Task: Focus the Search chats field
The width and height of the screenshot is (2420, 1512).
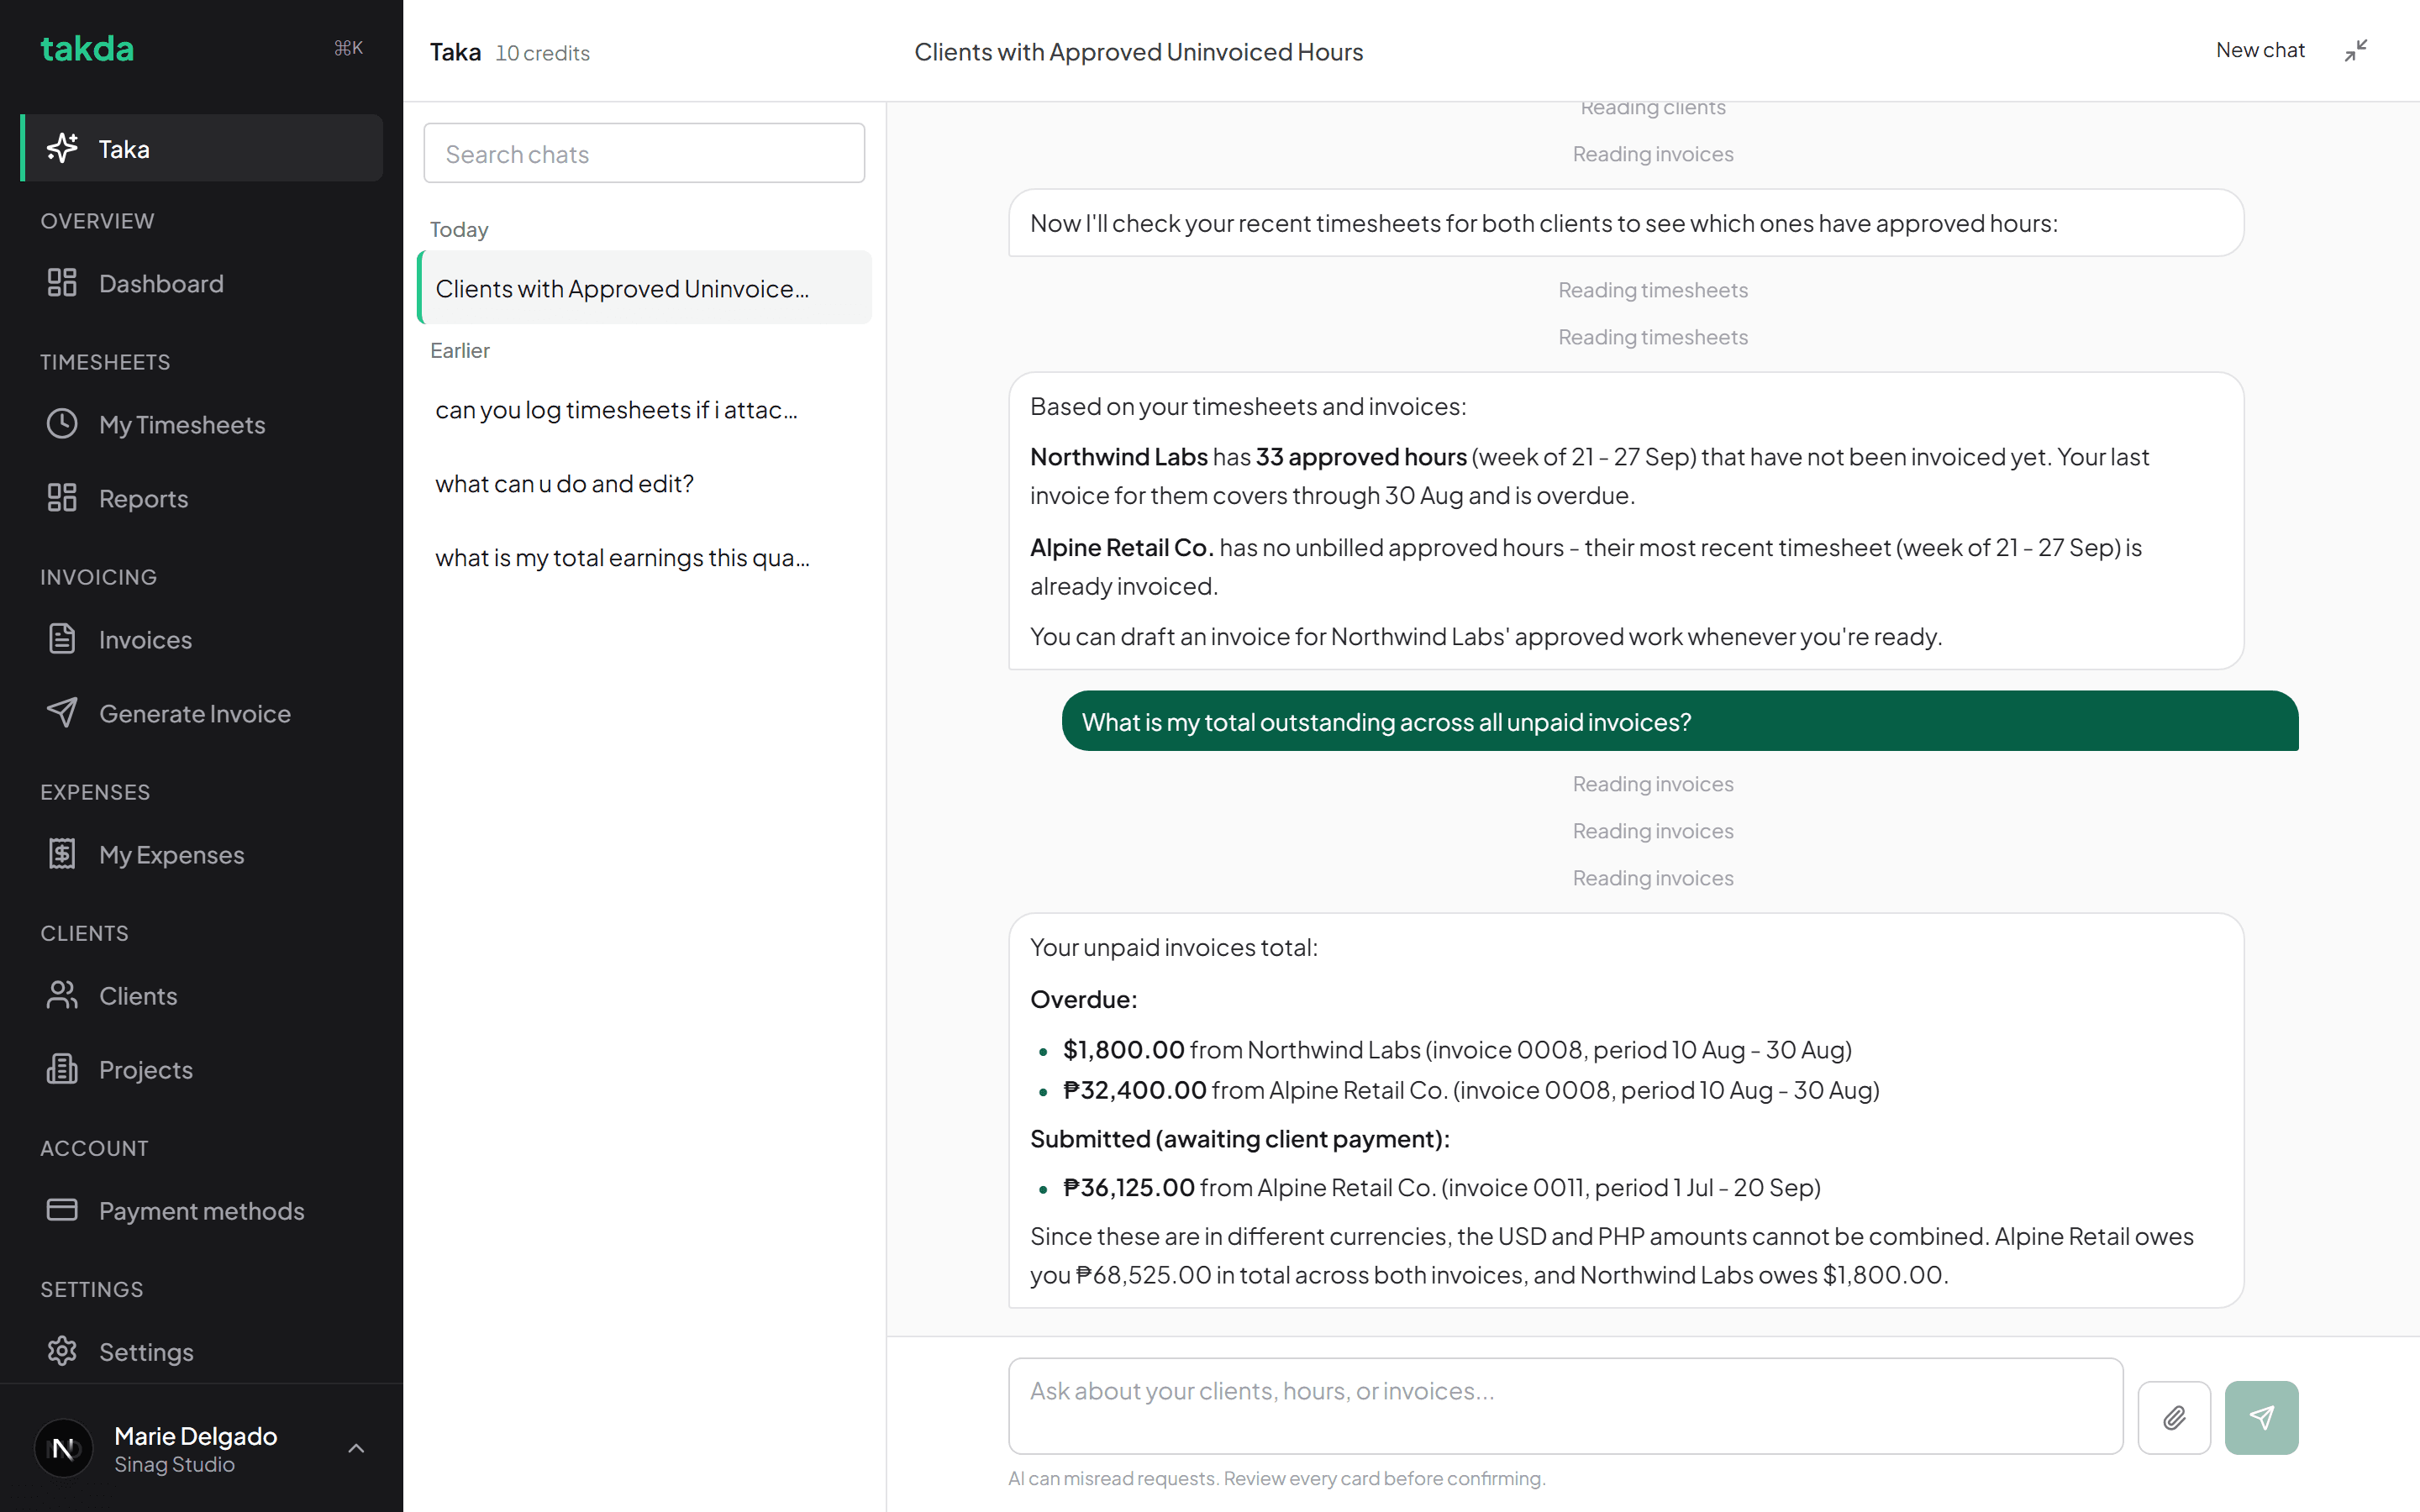Action: [644, 153]
